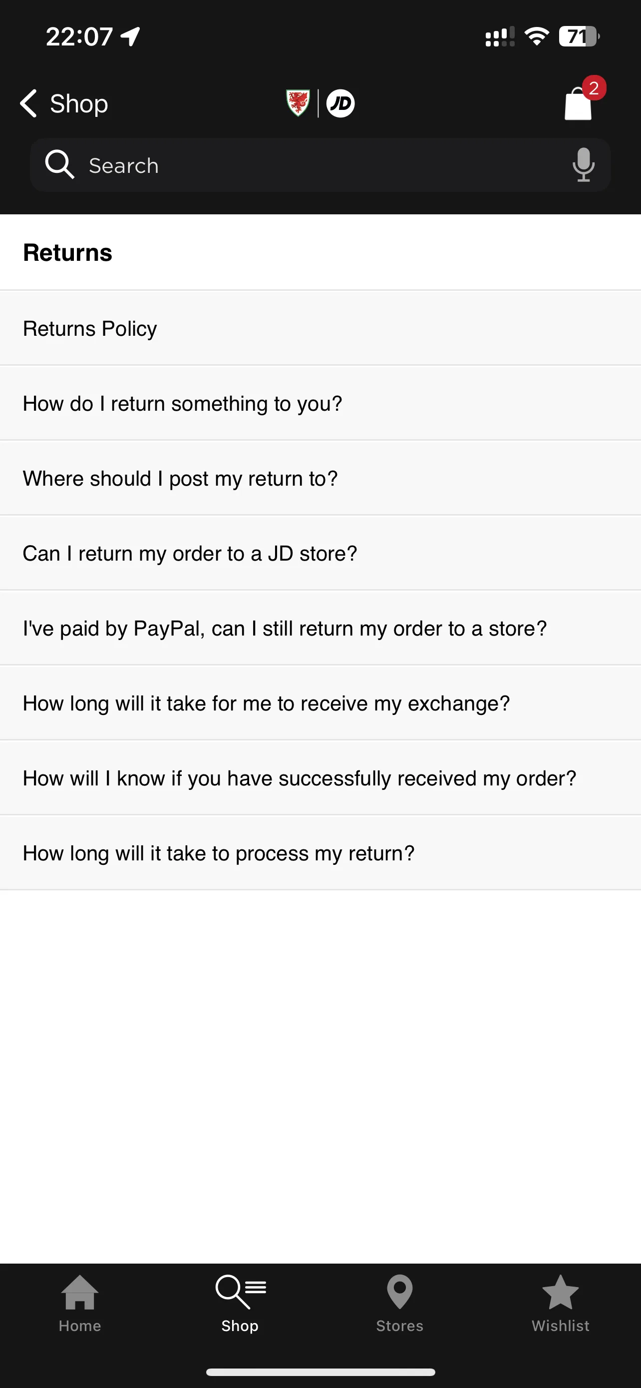Screen dimensions: 641x1388
Task: Tap the Wales dragon crest logo
Action: click(298, 103)
